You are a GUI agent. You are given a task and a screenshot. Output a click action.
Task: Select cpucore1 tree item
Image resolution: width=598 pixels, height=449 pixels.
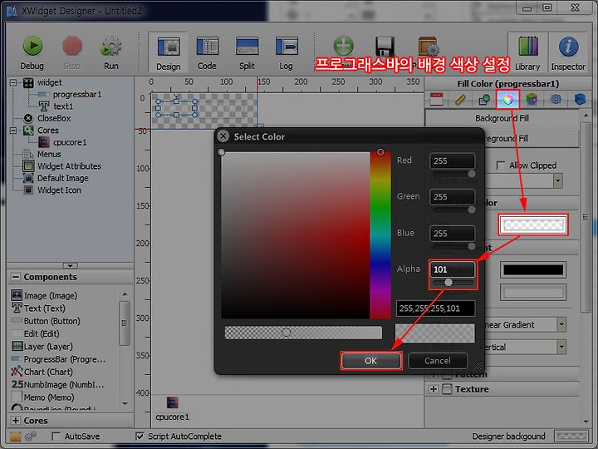(x=70, y=142)
